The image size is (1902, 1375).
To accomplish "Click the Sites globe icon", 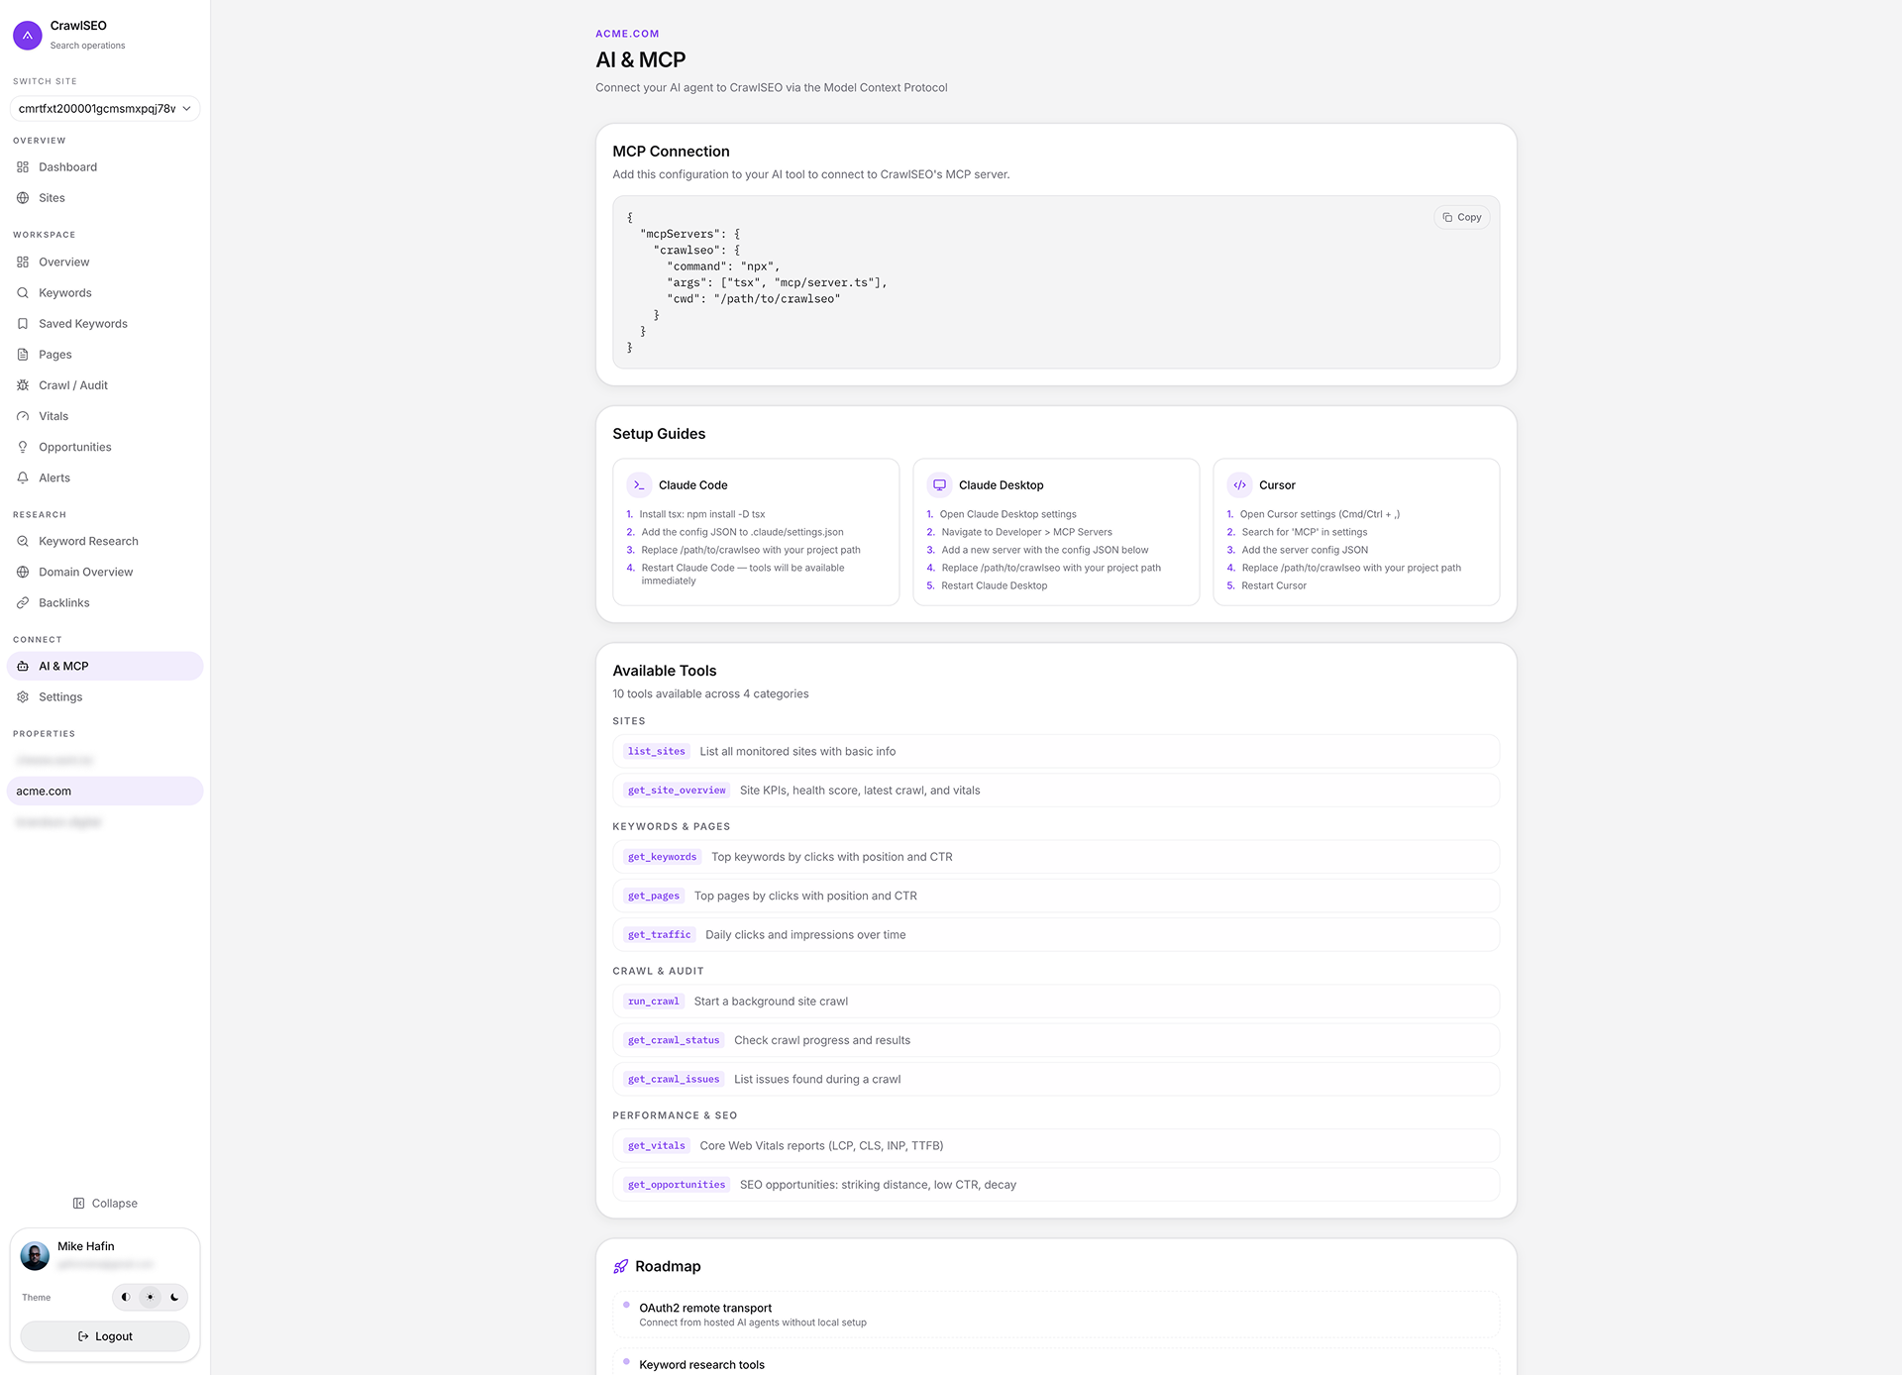I will coord(23,198).
